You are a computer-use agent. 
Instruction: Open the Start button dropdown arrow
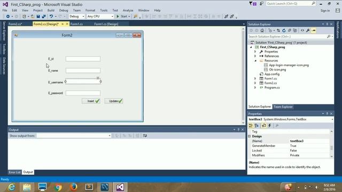[129, 17]
